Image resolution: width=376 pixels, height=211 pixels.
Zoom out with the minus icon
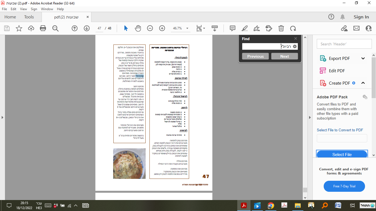pyautogui.click(x=150, y=28)
